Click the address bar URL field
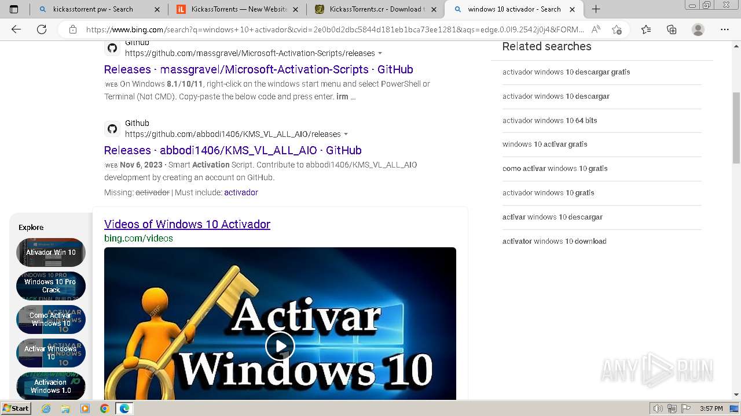This screenshot has height=416, width=741. pos(335,29)
